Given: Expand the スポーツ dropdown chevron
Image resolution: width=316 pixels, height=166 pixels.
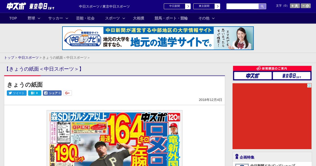Looking at the screenshot, I should pos(124,18).
